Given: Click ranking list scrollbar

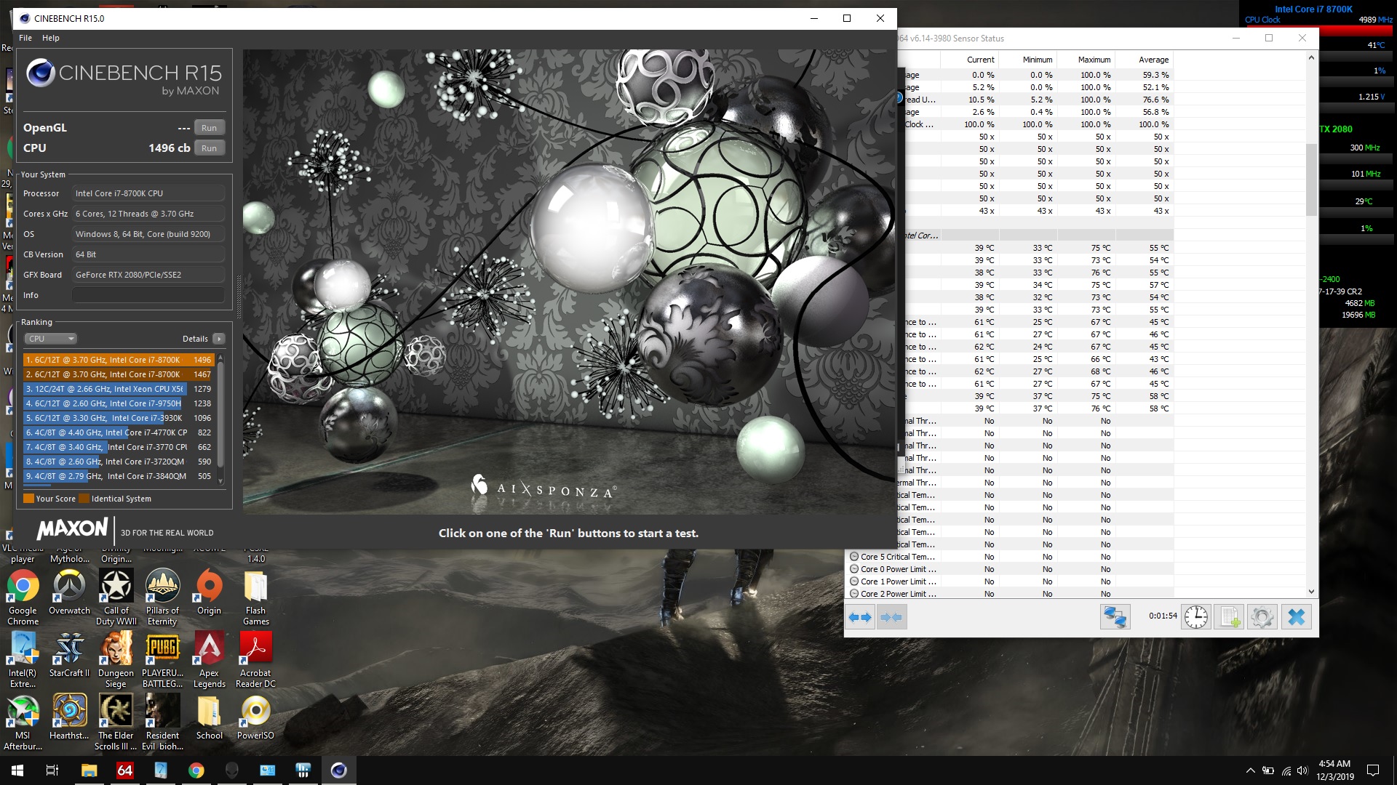Looking at the screenshot, I should point(220,414).
